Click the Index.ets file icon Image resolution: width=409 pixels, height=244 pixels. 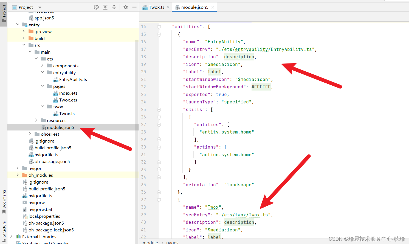tap(56, 93)
